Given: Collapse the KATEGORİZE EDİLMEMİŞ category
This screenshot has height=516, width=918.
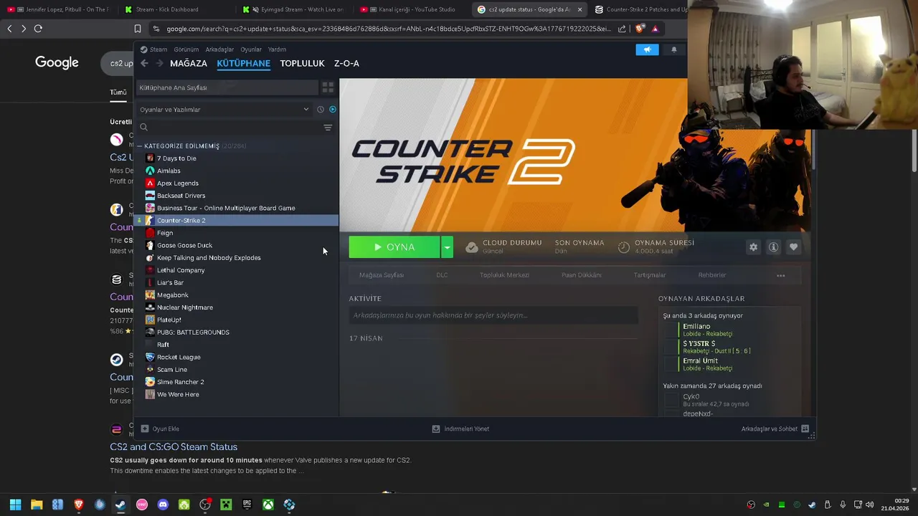Looking at the screenshot, I should point(140,146).
